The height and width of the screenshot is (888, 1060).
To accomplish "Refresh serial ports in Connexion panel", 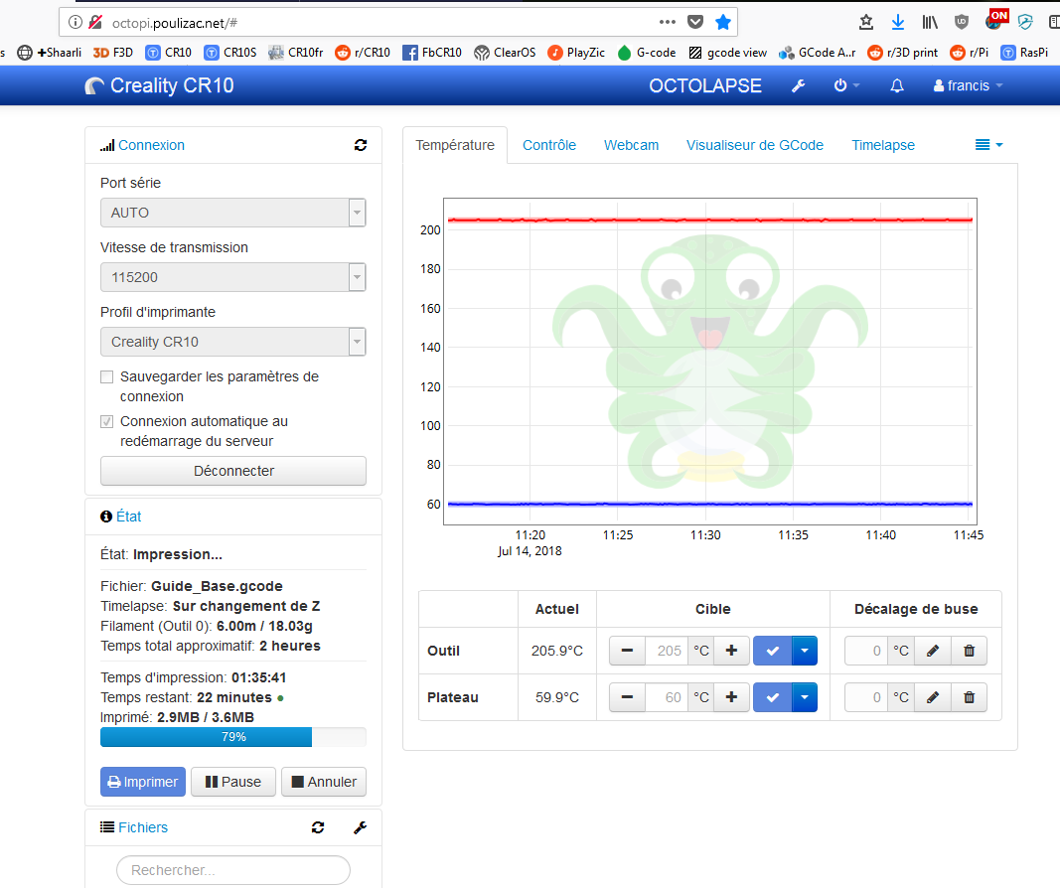I will coord(361,145).
